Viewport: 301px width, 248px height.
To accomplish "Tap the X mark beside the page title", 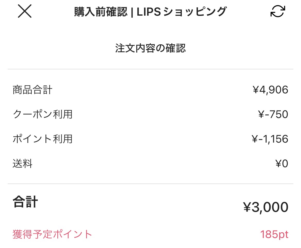I will 24,12.
